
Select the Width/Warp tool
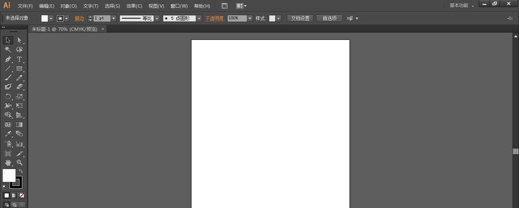pyautogui.click(x=8, y=106)
